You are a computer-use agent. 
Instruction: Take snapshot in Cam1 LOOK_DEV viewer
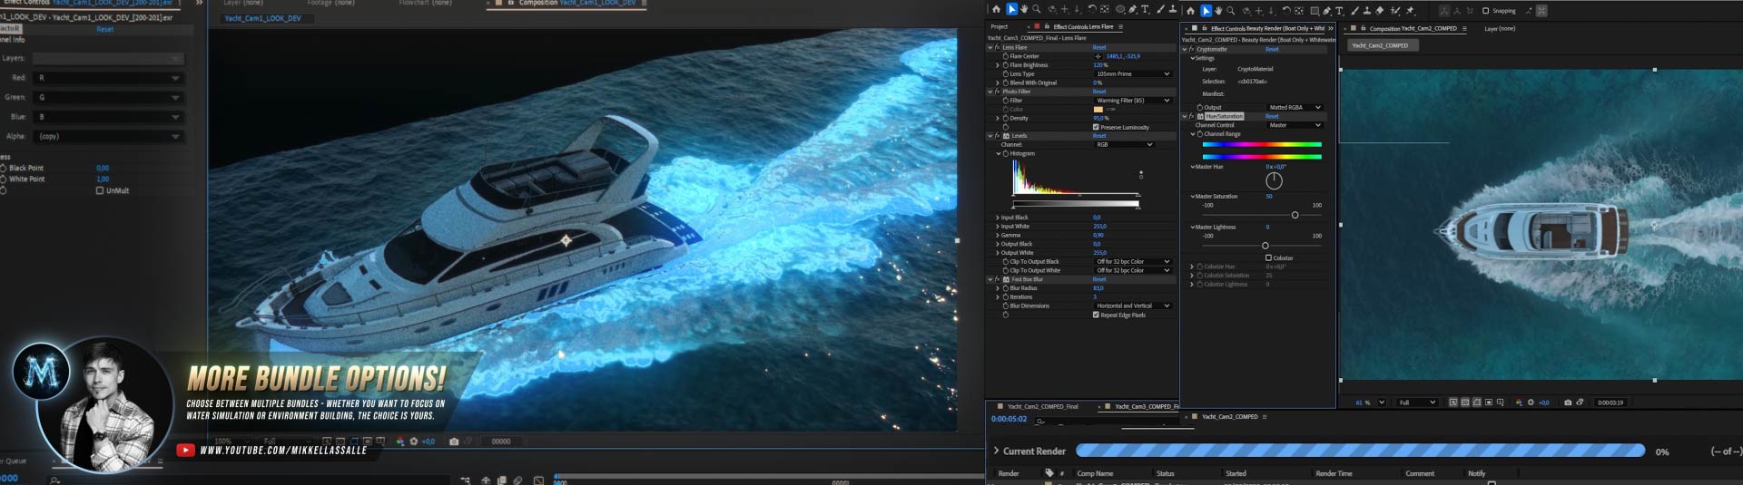pyautogui.click(x=454, y=441)
